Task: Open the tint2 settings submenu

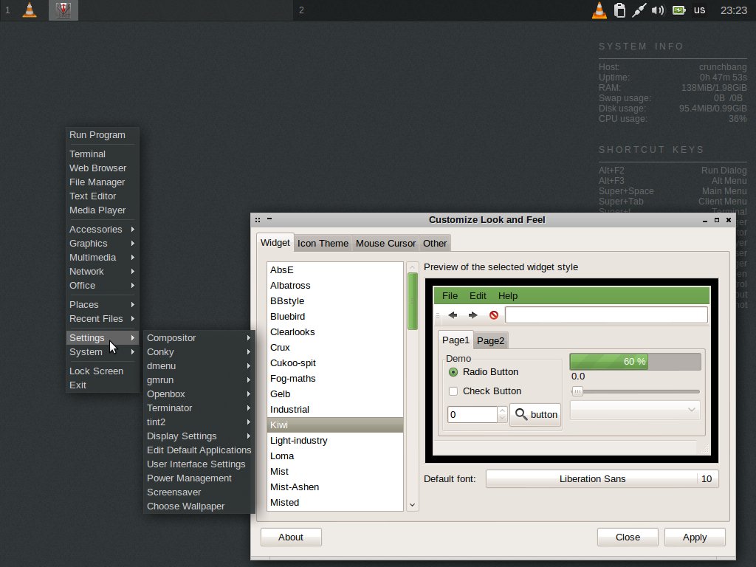Action: [199, 422]
